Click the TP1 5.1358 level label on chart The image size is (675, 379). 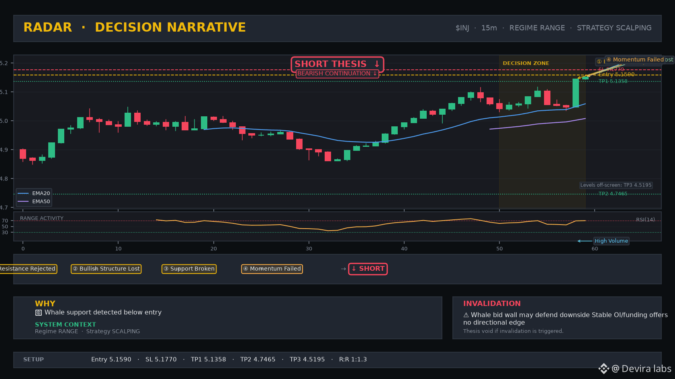613,81
